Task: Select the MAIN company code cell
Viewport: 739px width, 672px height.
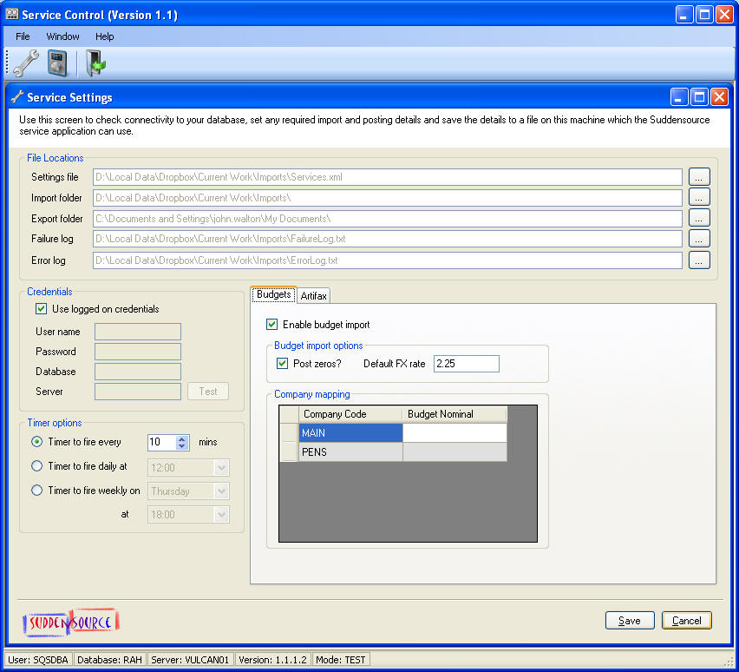Action: point(350,432)
